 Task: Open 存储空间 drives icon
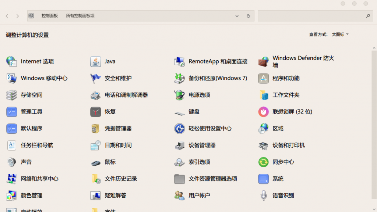[11, 95]
